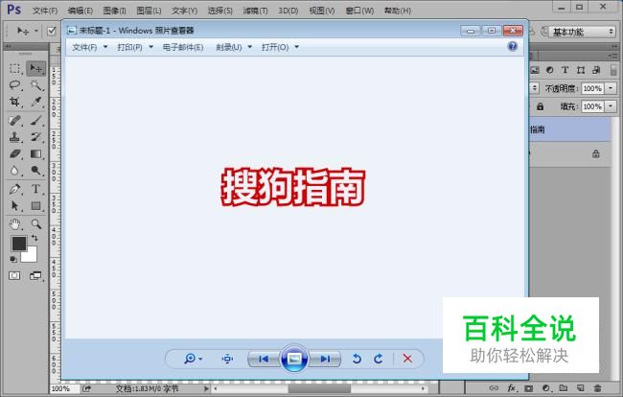Select the Pen tool
The height and width of the screenshot is (397, 623).
point(14,189)
